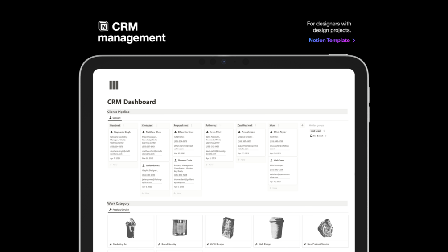Click the Marketing Set card label
Viewport: 448px width, 252px height.
tap(120, 244)
